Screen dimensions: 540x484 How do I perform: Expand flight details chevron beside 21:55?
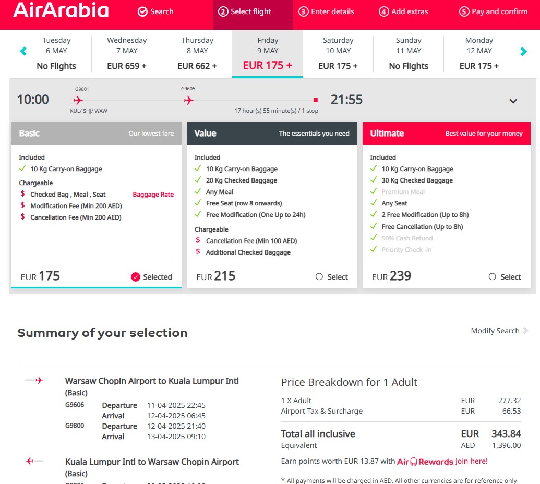coord(513,101)
